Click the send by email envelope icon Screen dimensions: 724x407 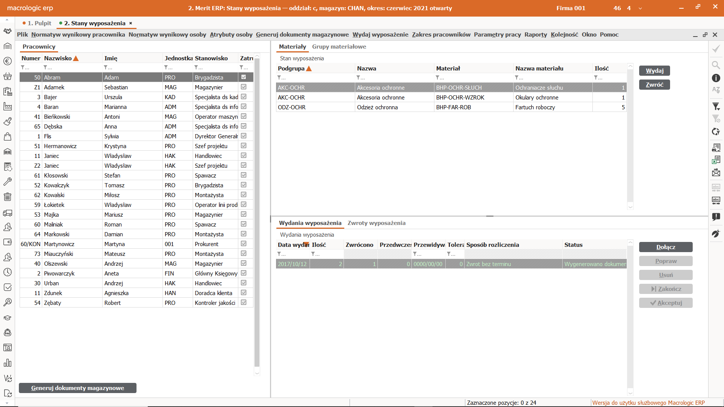tap(716, 173)
